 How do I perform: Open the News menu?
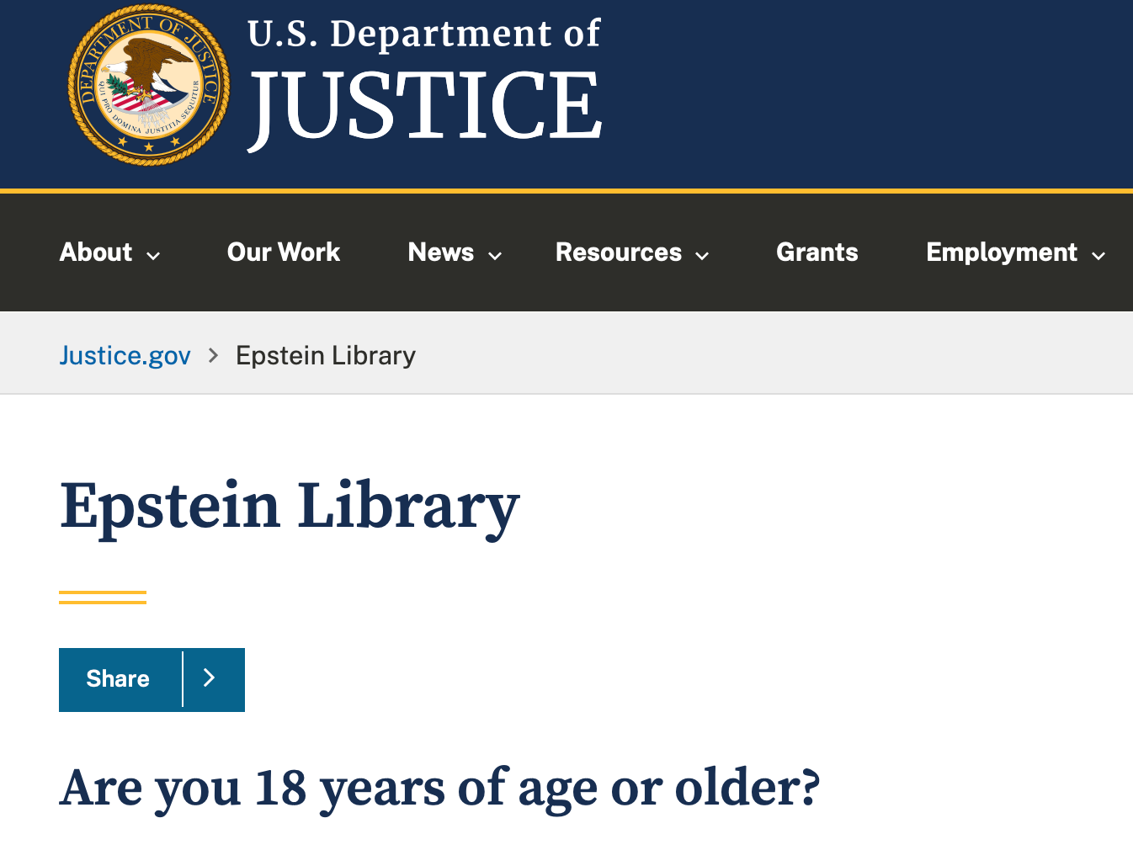tap(441, 252)
